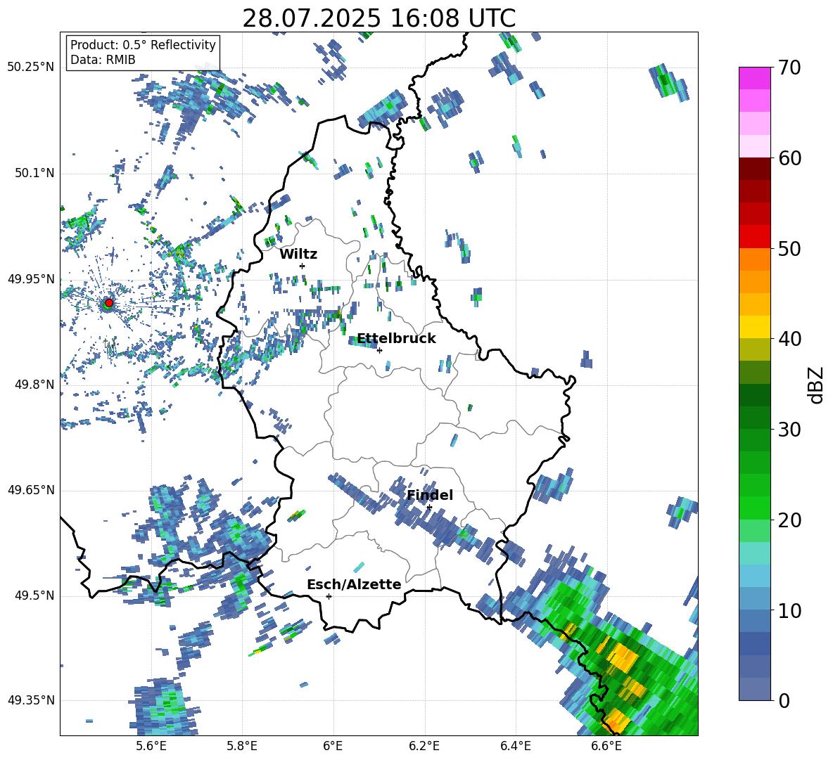The height and width of the screenshot is (760, 833).
Task: Click the dBZ colorbar label
Action: point(817,385)
